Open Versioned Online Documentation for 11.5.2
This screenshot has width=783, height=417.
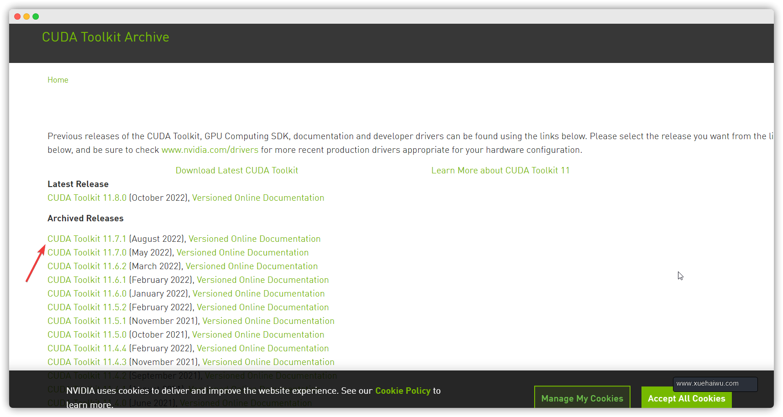(x=263, y=308)
